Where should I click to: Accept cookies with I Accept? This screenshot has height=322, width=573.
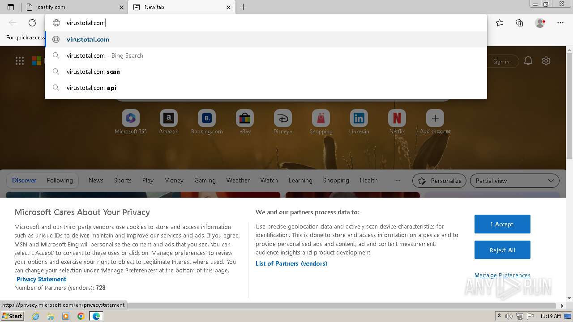(502, 224)
